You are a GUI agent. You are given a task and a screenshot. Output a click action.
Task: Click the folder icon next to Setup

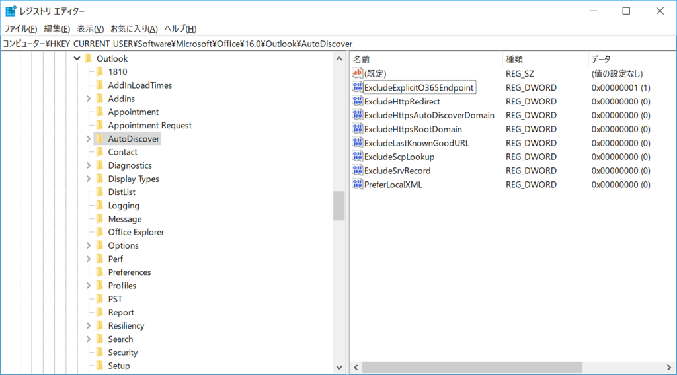point(100,366)
